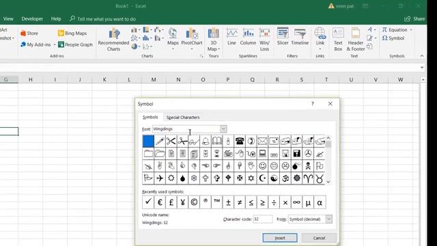The image size is (437, 246).
Task: Click the Equation button
Action: 395,29
